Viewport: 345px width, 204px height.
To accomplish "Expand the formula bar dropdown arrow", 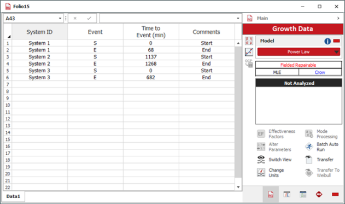I will (x=238, y=18).
